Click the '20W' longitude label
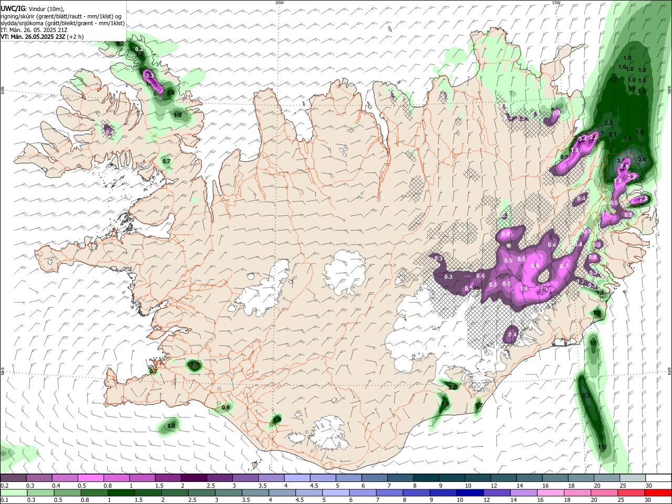Screen dimensions: 672x504 point(279,3)
